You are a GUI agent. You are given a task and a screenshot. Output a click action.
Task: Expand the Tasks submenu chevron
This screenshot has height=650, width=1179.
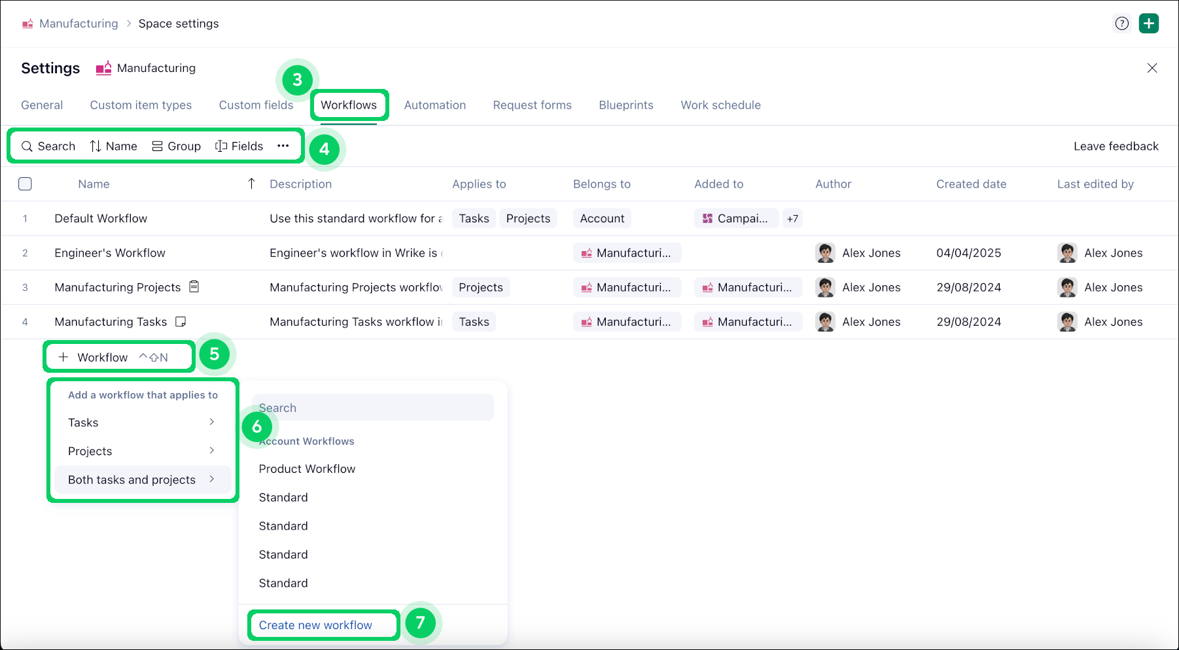pyautogui.click(x=212, y=422)
